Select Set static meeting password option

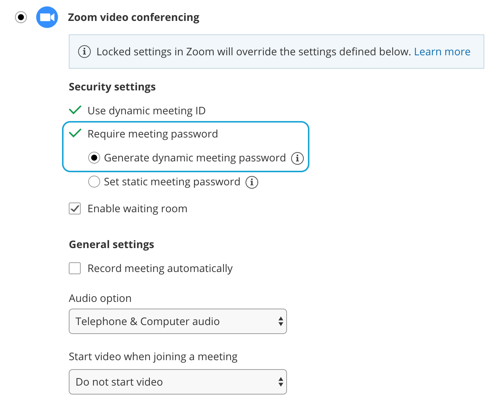(x=94, y=182)
